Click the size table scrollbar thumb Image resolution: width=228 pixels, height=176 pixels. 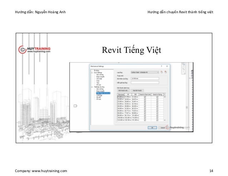point(165,97)
